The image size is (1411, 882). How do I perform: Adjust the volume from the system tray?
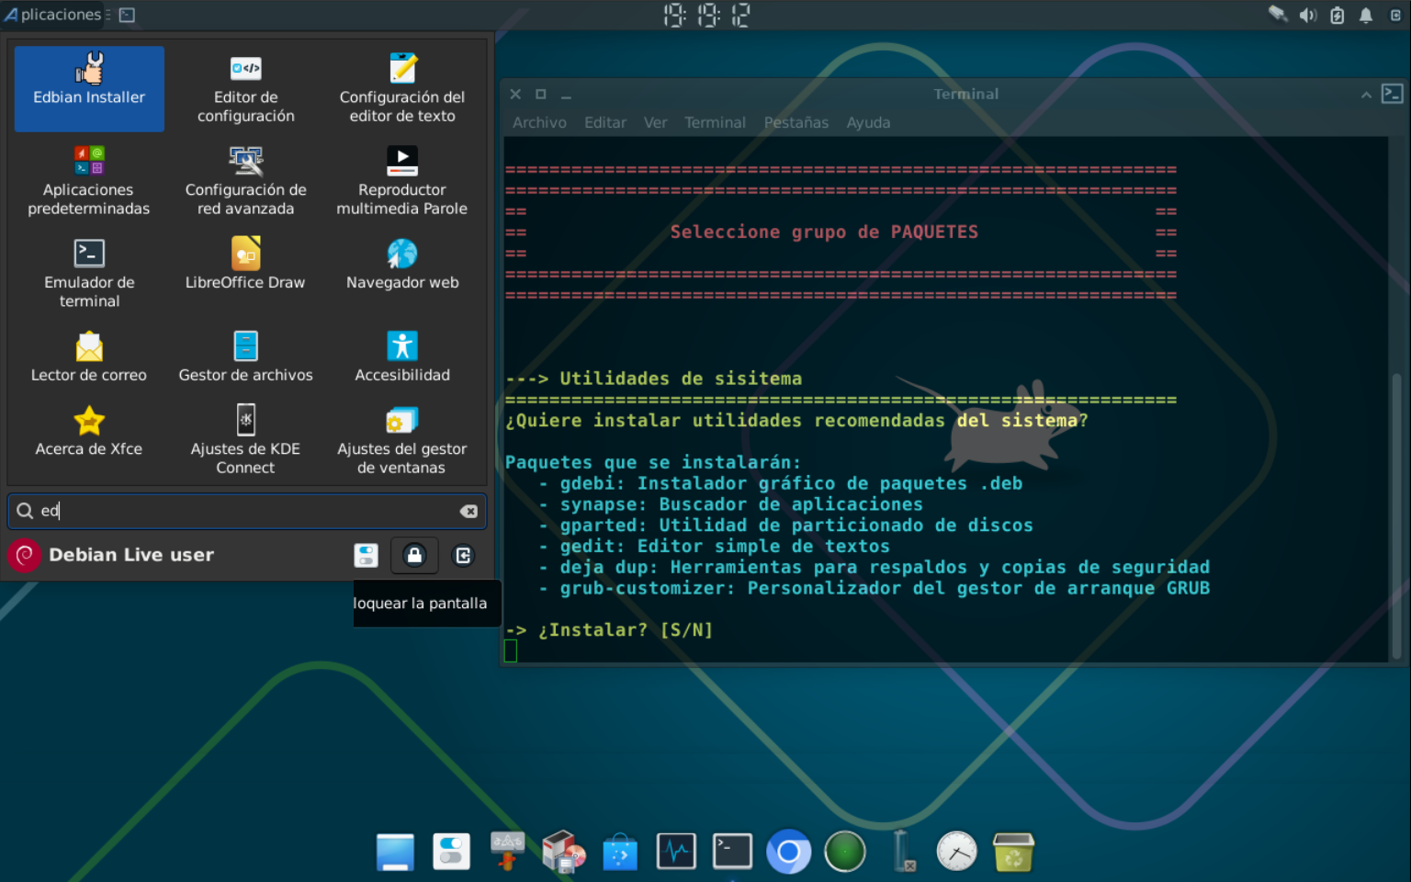coord(1307,15)
